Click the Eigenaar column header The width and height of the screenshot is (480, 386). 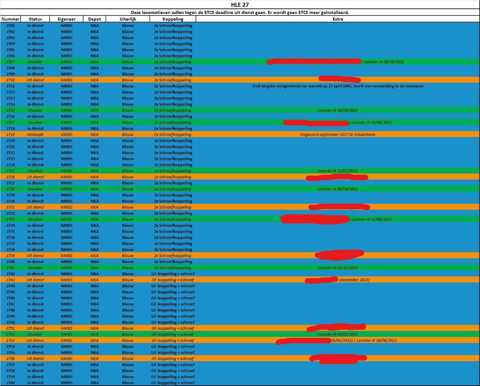point(66,19)
